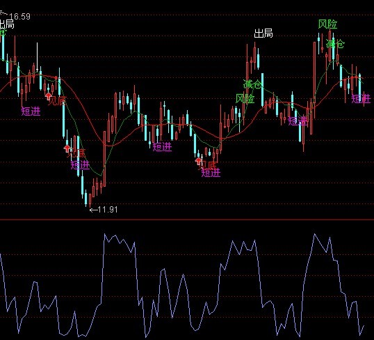Click the 短进 label under the middle 见底
The height and width of the screenshot is (340, 374).
80,165
